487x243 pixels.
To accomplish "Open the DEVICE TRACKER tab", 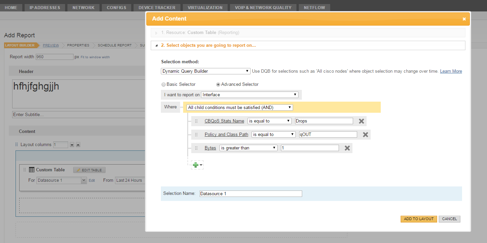I will click(x=157, y=7).
